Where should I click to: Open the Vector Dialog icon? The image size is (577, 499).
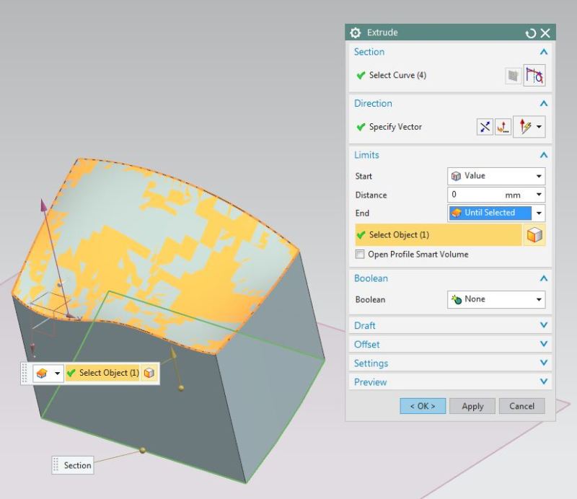(x=503, y=127)
